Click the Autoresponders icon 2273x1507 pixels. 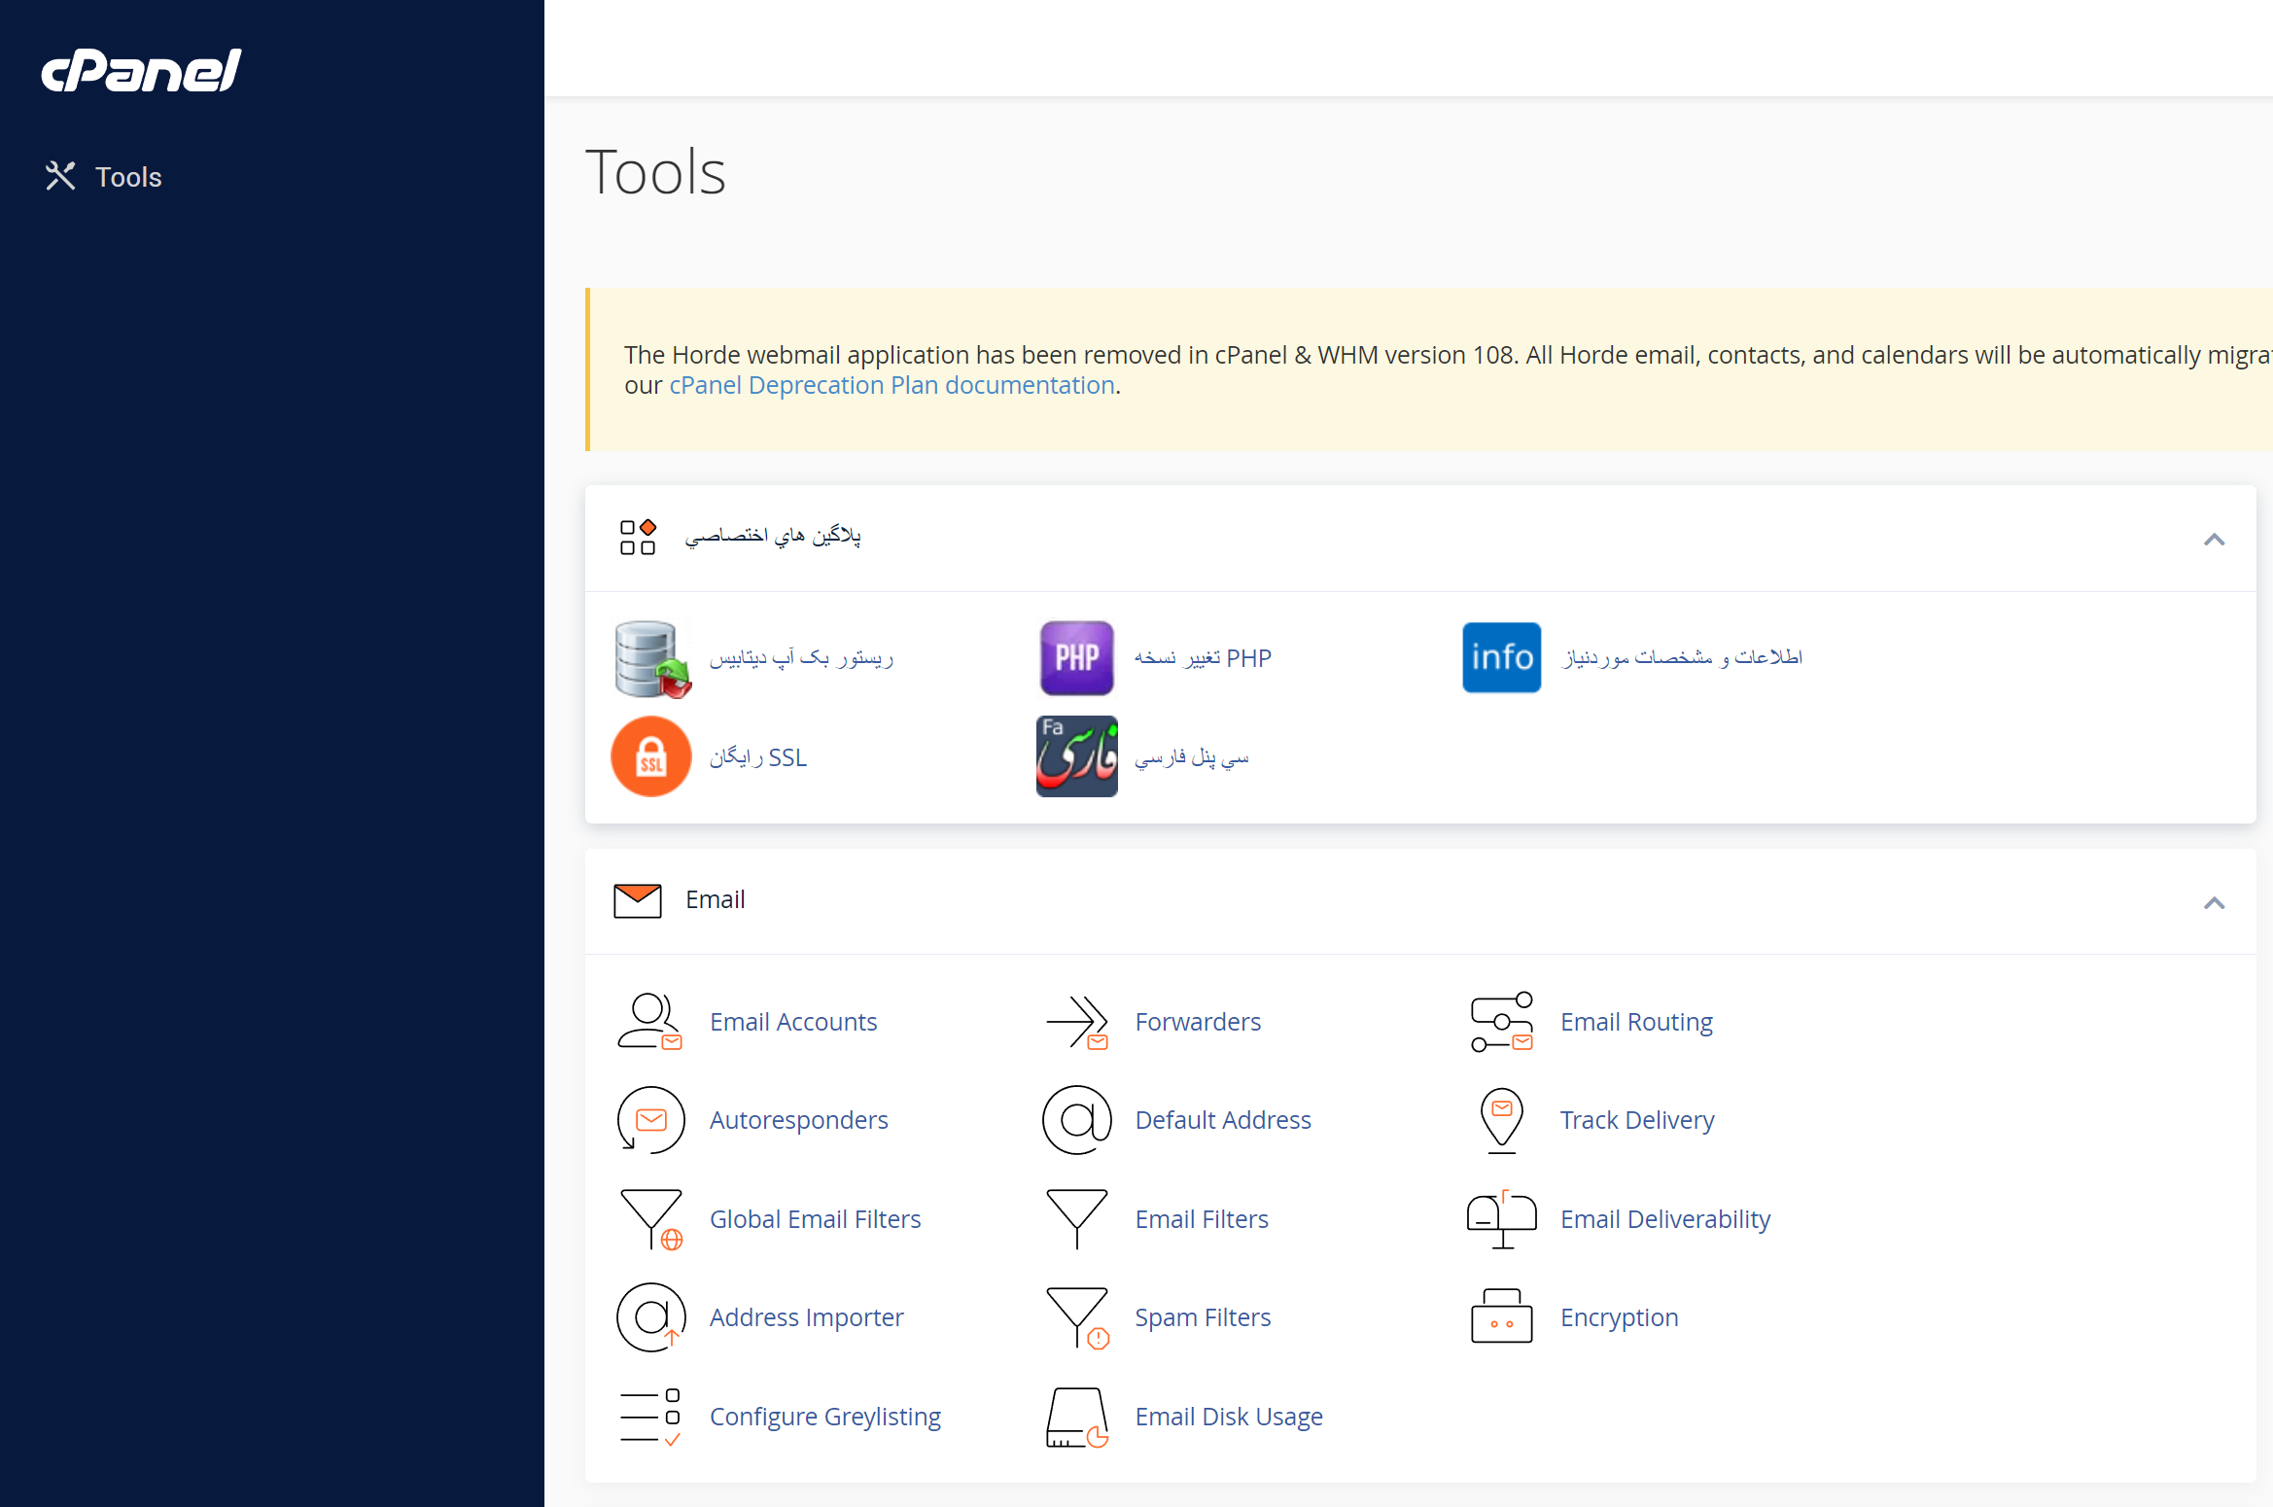click(x=650, y=1120)
